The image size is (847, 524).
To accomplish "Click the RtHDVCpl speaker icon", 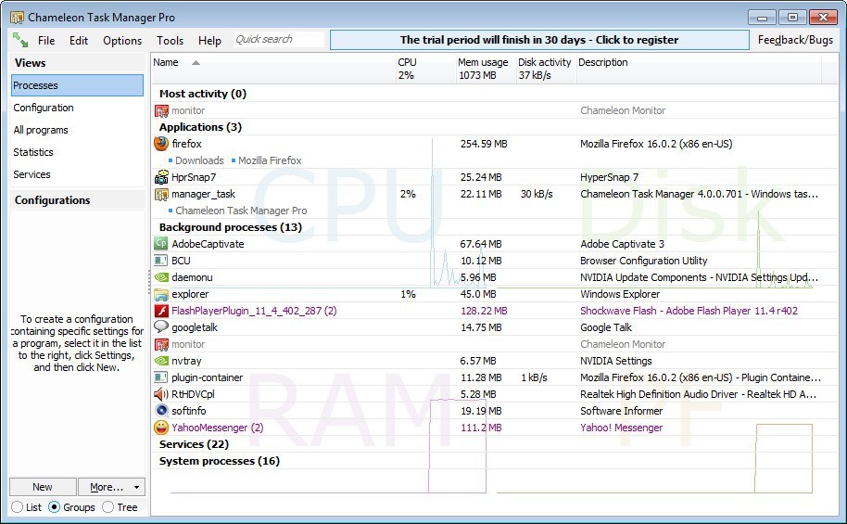I will (x=161, y=393).
